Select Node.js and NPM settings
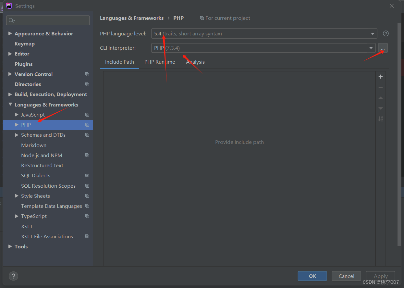The height and width of the screenshot is (288, 404). pyautogui.click(x=42, y=155)
